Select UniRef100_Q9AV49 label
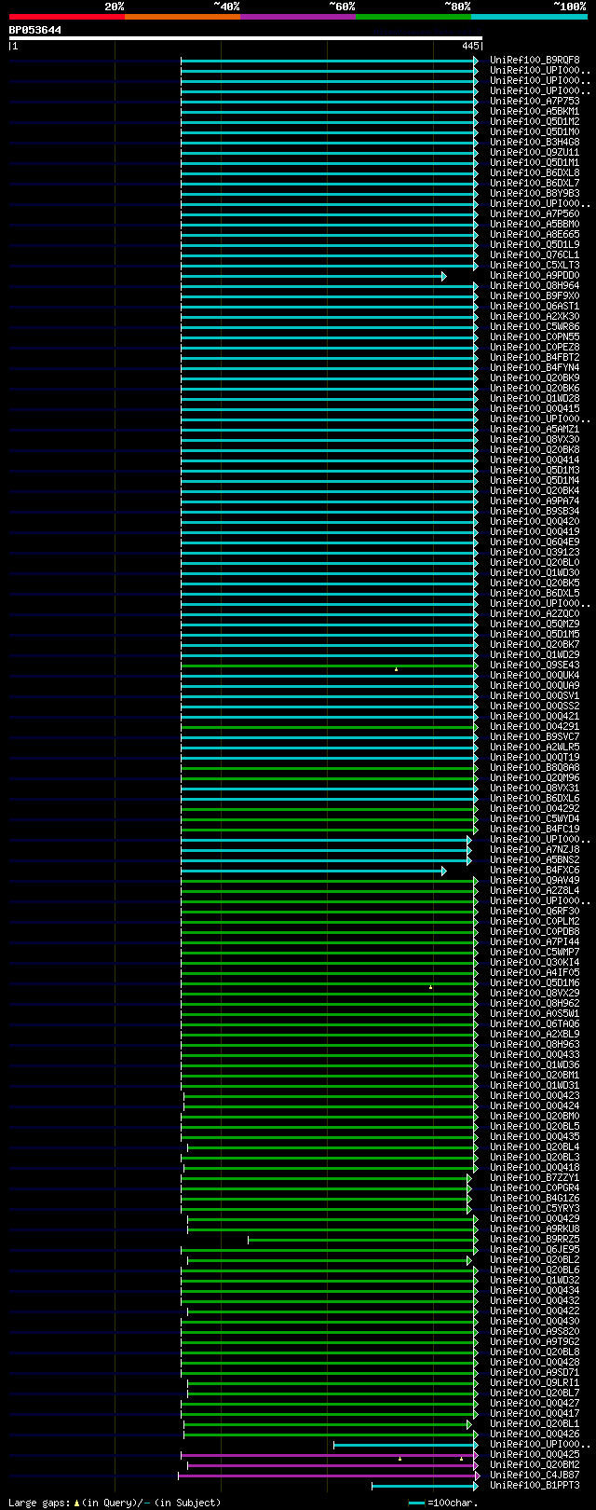The image size is (596, 1510). click(x=535, y=880)
